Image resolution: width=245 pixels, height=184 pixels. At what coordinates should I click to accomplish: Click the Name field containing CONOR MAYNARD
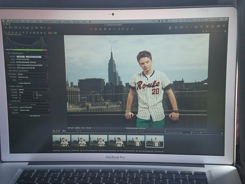point(31,59)
